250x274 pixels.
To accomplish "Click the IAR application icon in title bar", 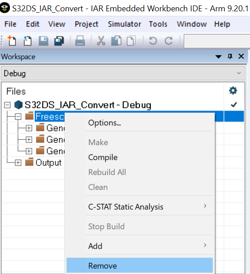I will click(x=5, y=8).
